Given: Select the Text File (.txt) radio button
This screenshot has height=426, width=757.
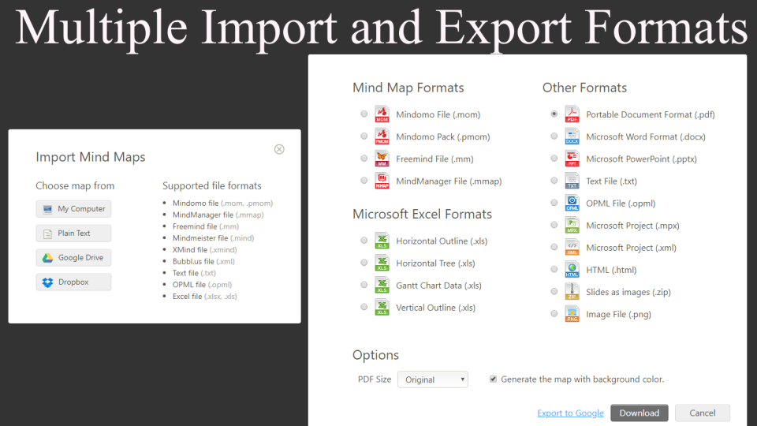Looking at the screenshot, I should (554, 181).
